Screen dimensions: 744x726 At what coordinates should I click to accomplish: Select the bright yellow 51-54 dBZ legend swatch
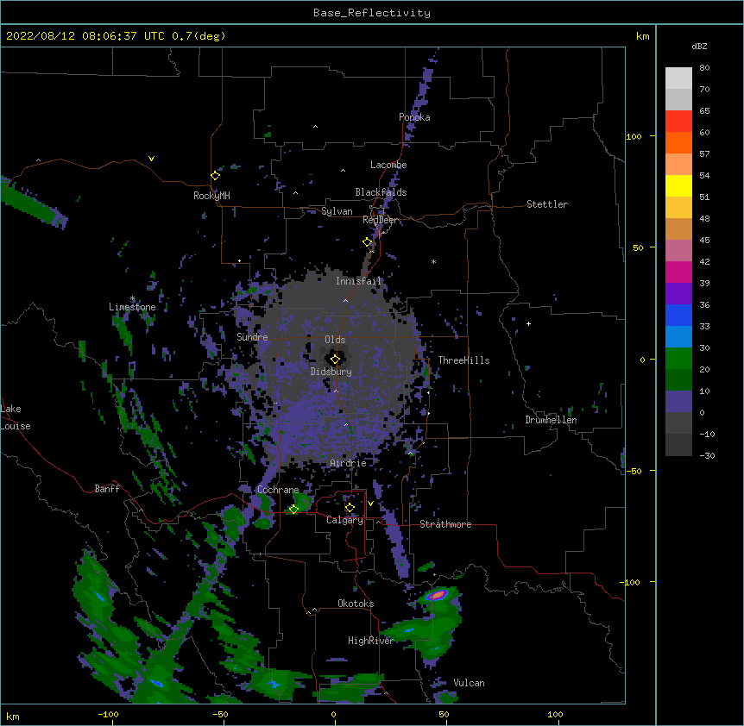point(678,185)
